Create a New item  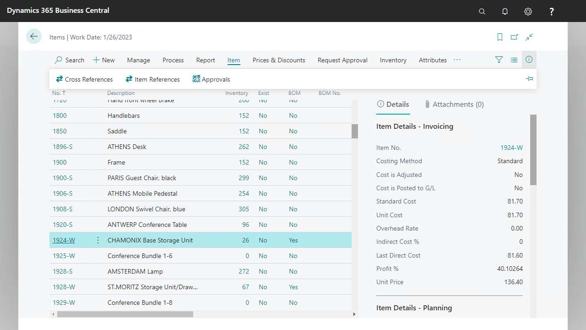(104, 60)
